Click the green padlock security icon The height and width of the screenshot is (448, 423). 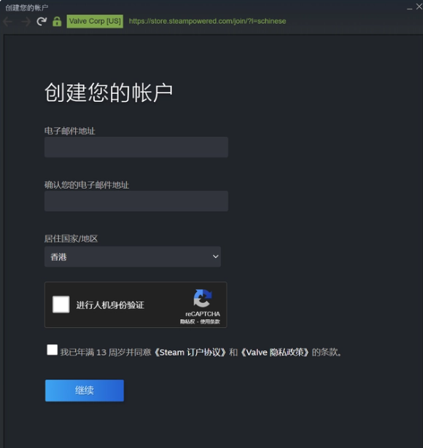(57, 21)
